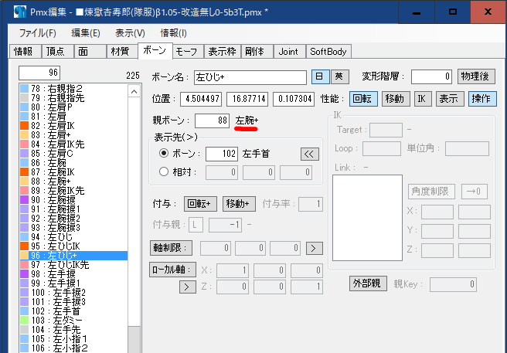Open the 編集(E) menu
Screen dimensions: 507x353
point(86,33)
